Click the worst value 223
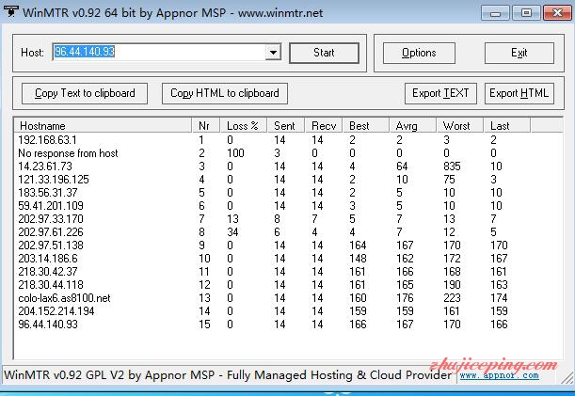Image resolution: width=575 pixels, height=396 pixels. tap(452, 298)
